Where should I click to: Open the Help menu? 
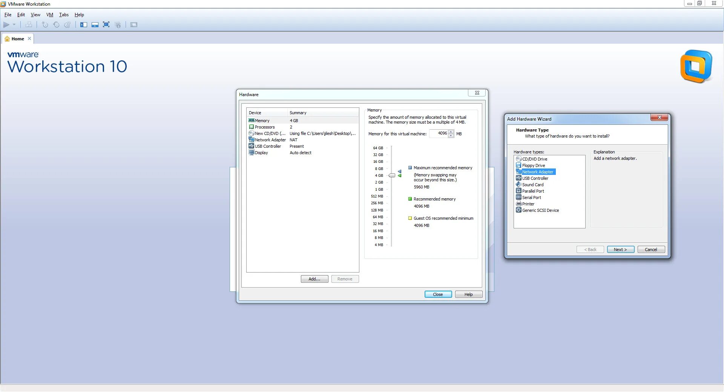click(x=79, y=15)
